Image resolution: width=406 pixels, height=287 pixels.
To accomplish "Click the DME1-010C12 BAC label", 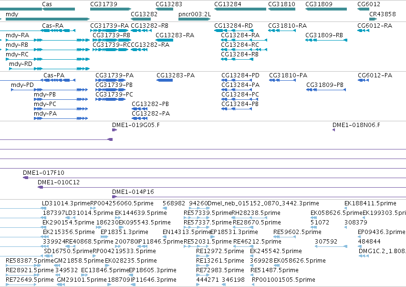I will point(59,182).
